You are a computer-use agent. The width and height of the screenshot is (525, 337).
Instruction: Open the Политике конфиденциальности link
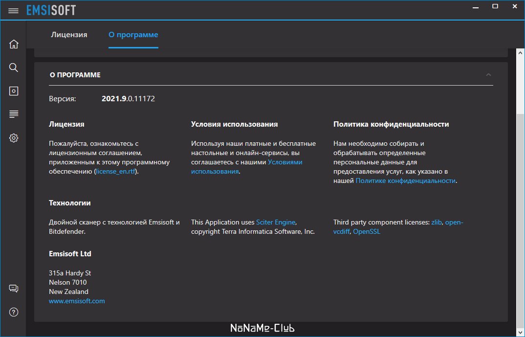pos(405,180)
